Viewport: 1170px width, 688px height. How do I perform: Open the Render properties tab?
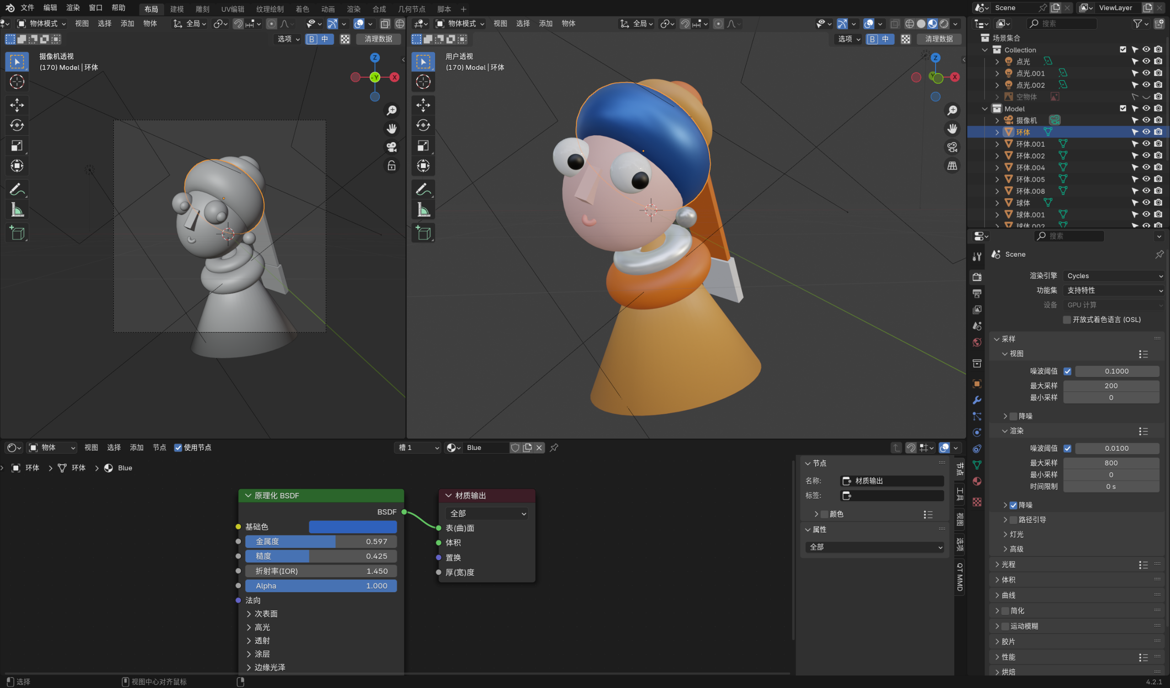[977, 277]
